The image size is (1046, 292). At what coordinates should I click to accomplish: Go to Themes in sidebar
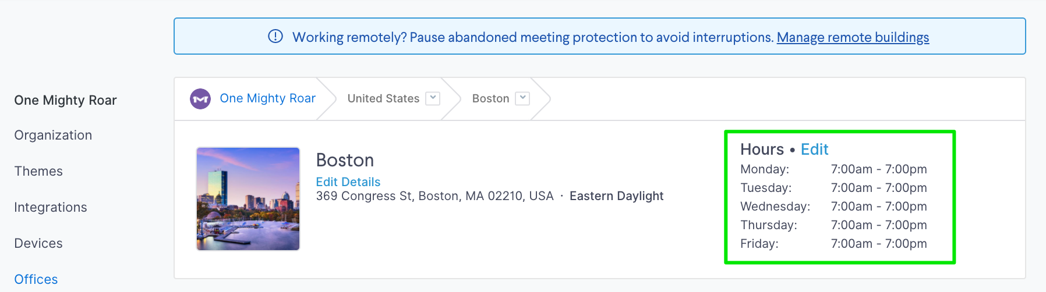[38, 171]
